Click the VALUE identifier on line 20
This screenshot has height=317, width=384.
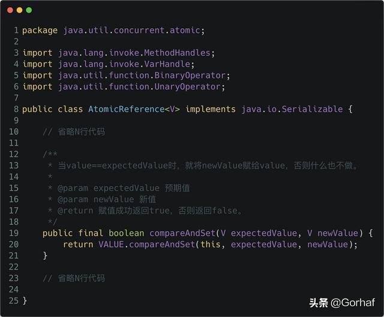point(93,244)
